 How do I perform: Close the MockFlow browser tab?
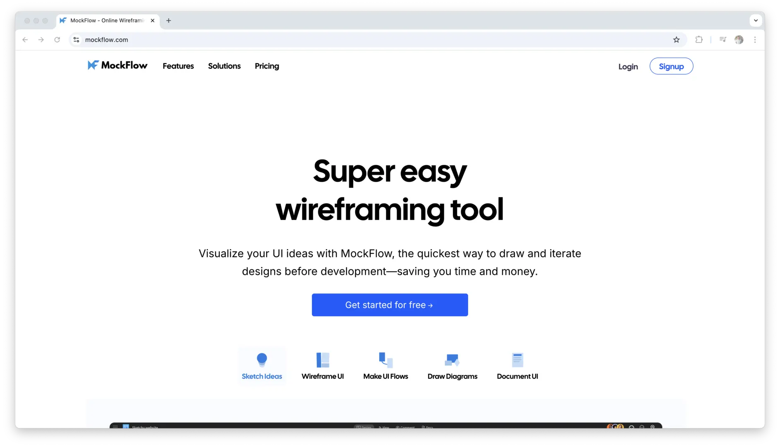coord(152,21)
